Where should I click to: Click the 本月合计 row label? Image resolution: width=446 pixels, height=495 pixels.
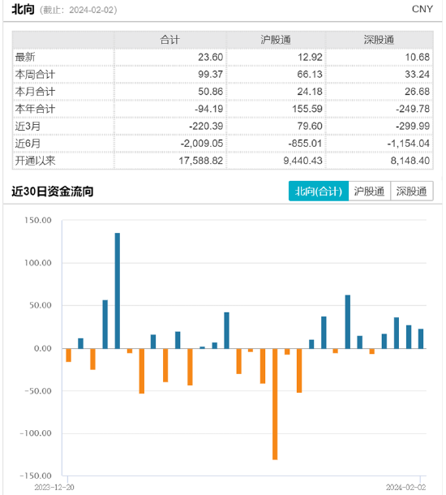click(35, 92)
